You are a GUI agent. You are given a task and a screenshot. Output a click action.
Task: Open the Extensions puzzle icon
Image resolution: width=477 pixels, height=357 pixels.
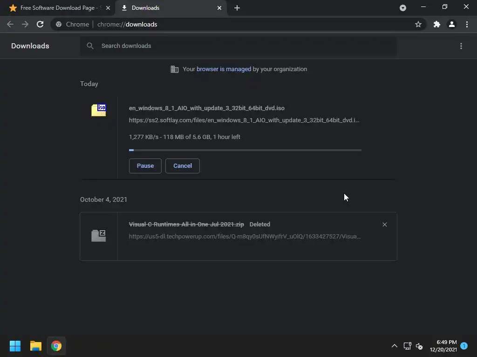coord(437,24)
